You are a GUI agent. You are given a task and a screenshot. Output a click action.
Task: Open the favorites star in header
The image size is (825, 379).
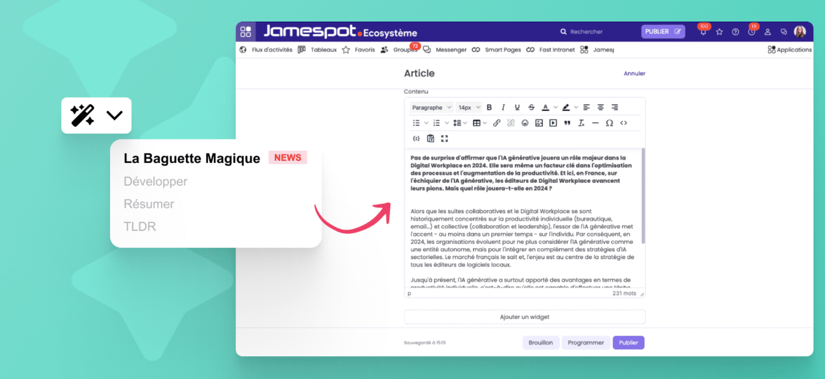(719, 32)
